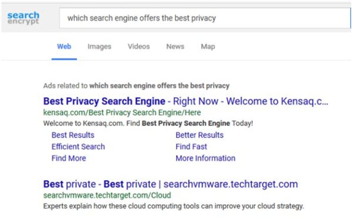This screenshot has height=218, width=352.
Task: Click the Experts explain cloud strategy snippet
Action: click(x=174, y=205)
